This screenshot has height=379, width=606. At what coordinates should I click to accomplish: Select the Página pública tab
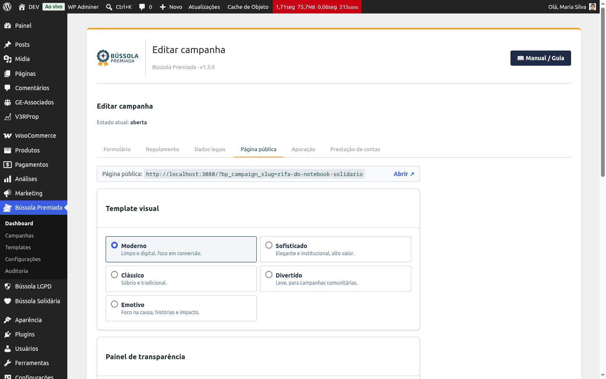[258, 149]
